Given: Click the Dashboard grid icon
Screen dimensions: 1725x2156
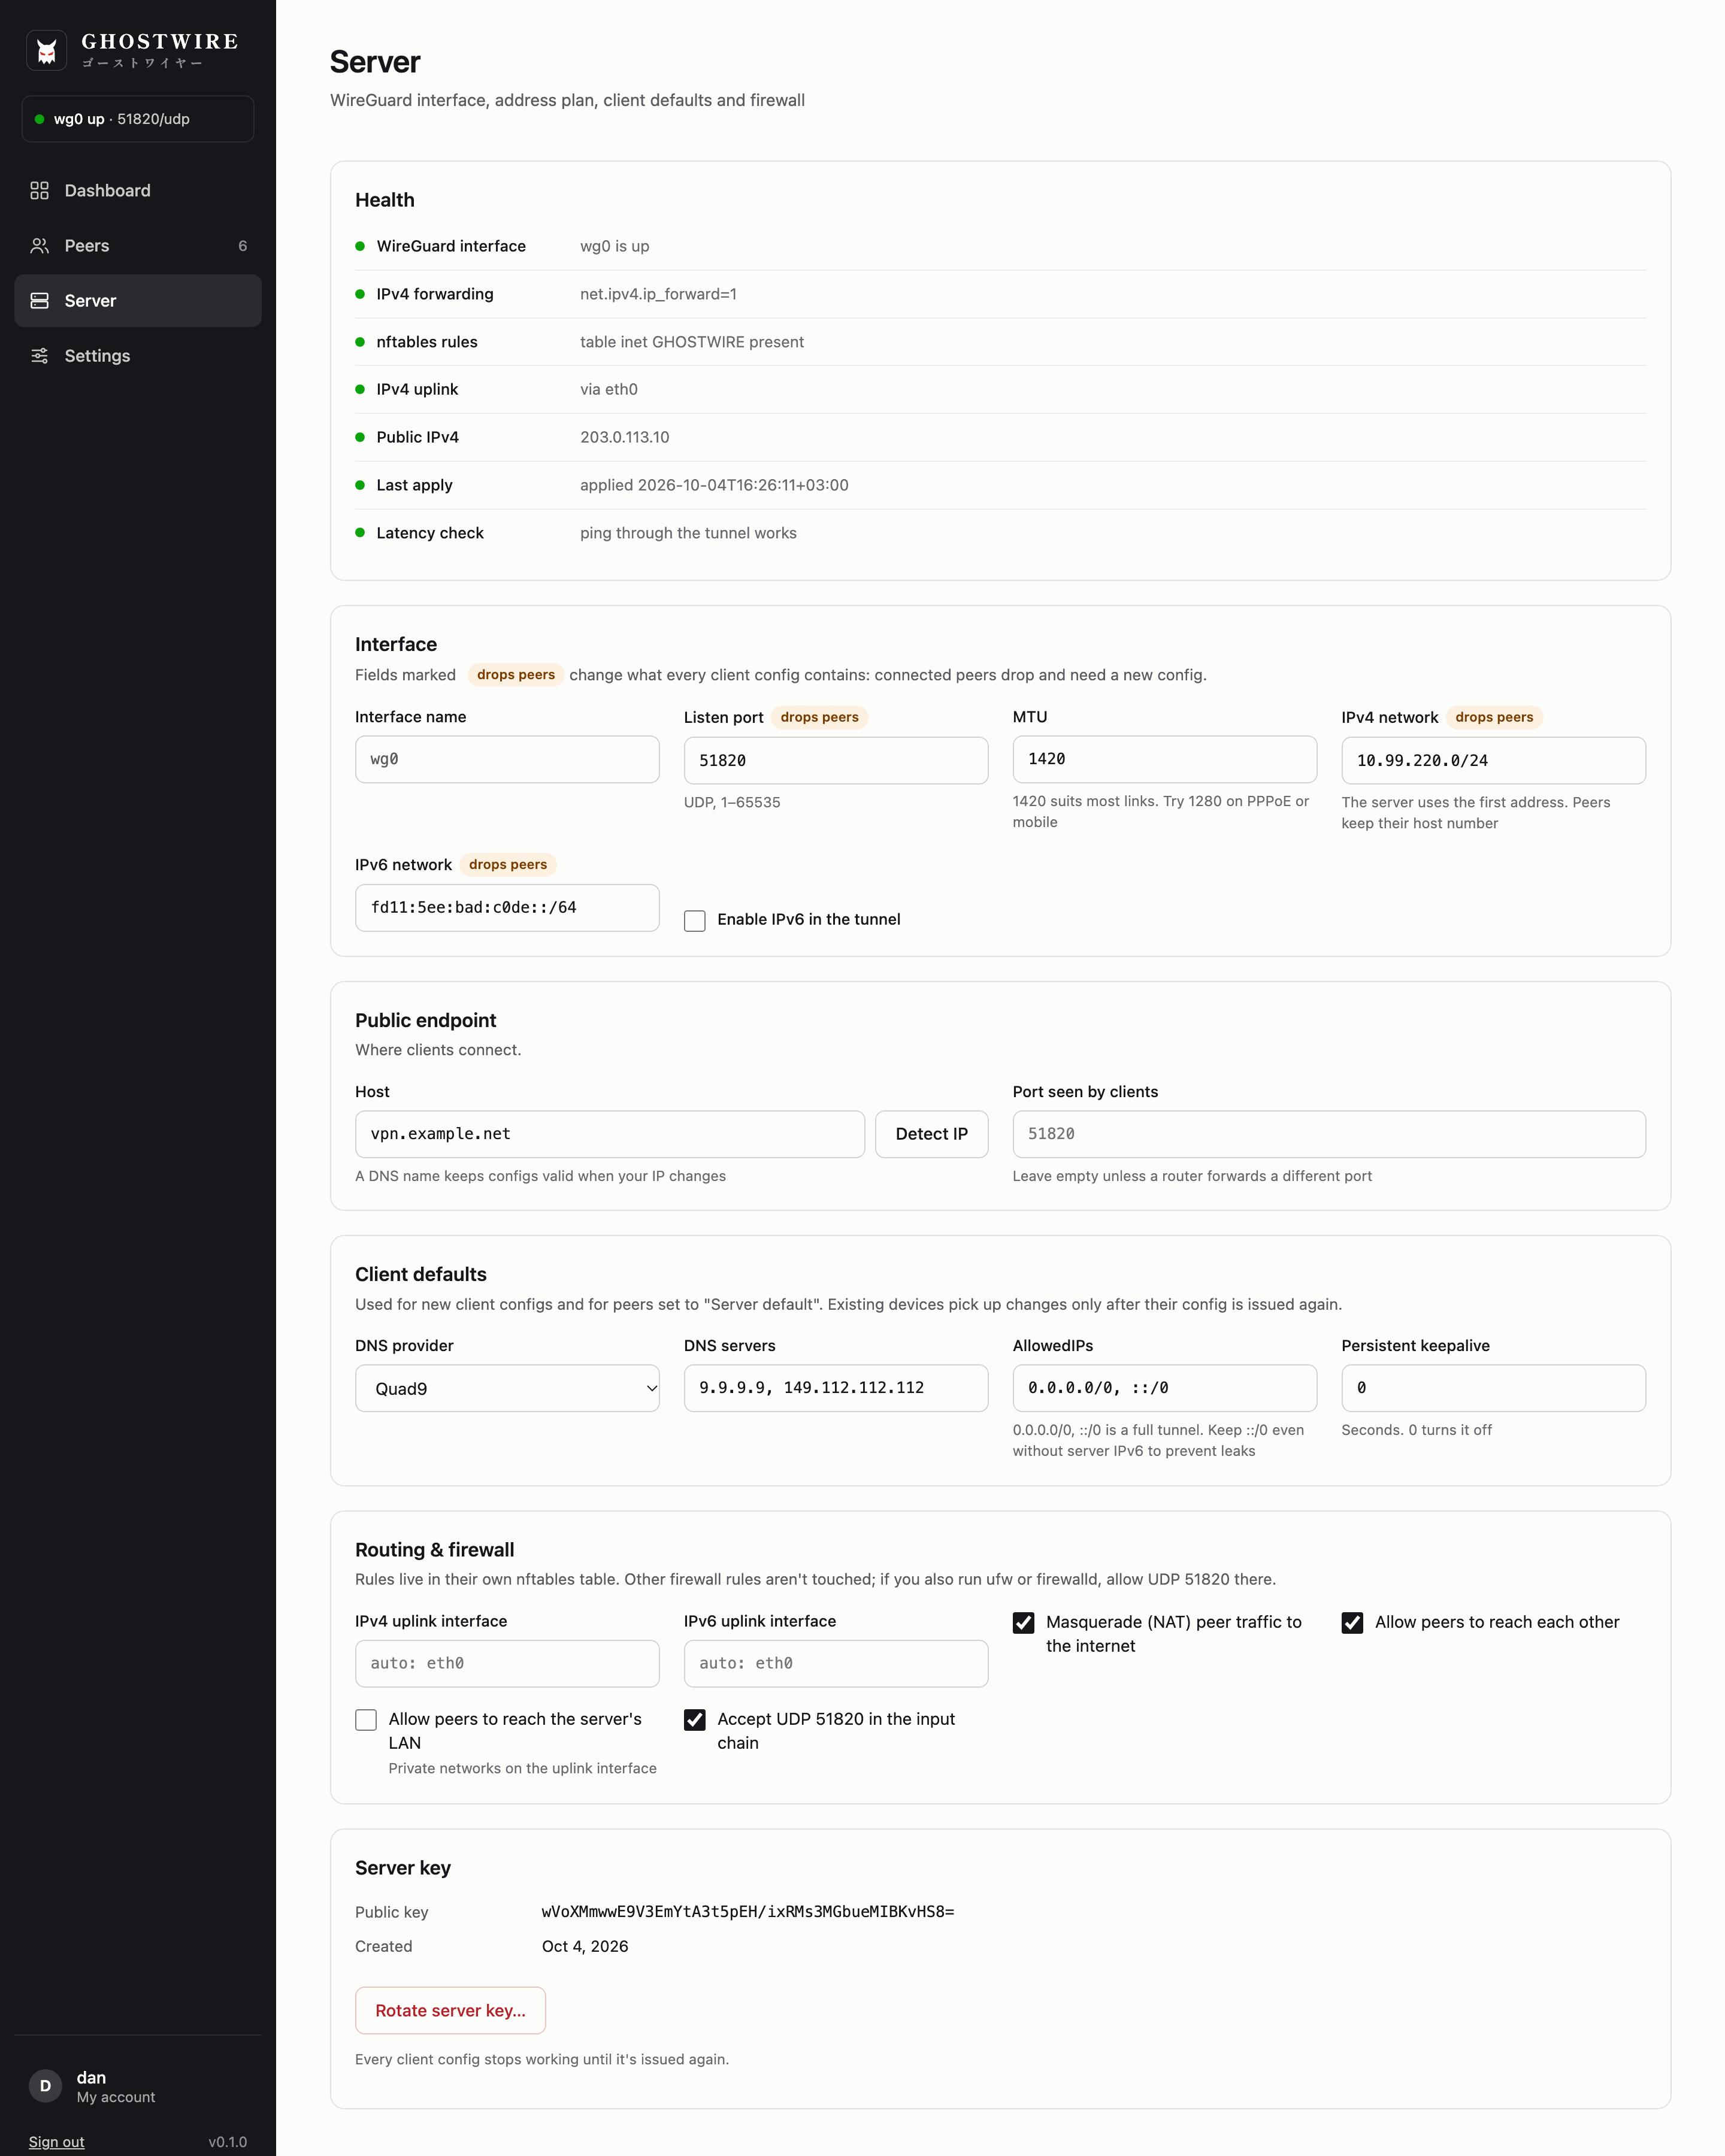Looking at the screenshot, I should [x=40, y=190].
